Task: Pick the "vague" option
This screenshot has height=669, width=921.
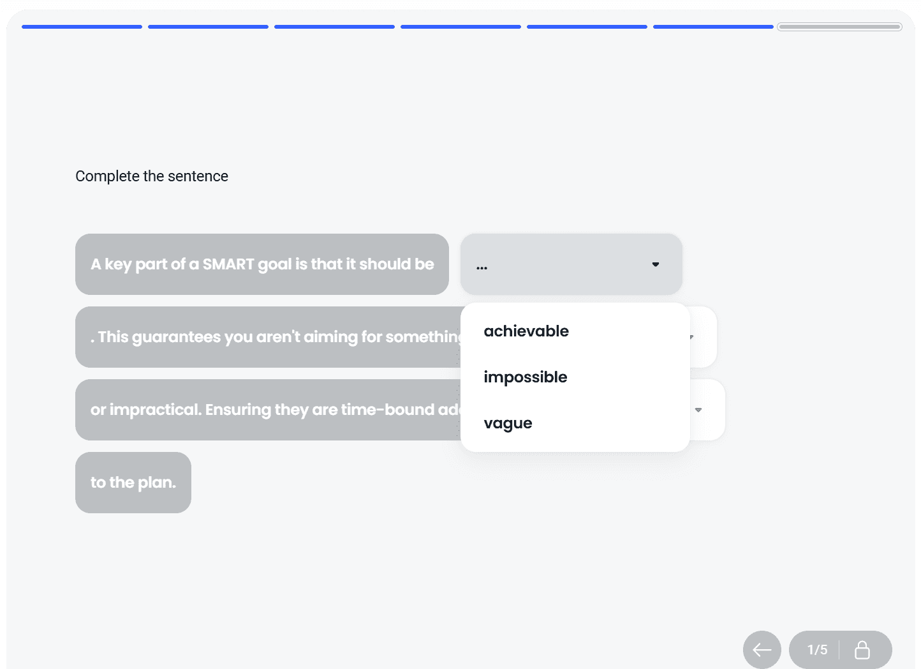Action: (x=508, y=423)
